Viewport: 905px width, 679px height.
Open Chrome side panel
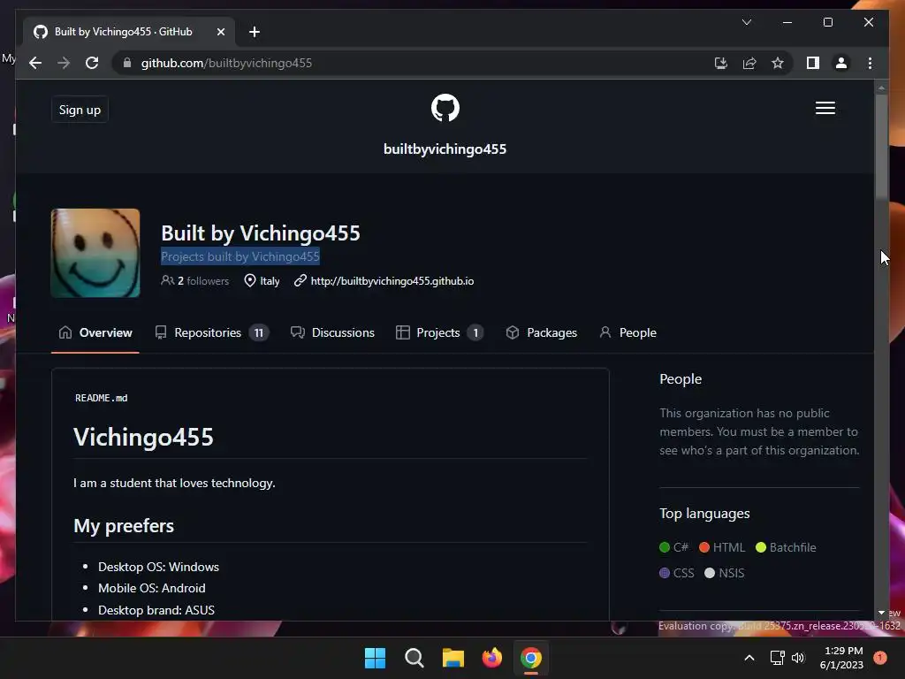pyautogui.click(x=813, y=63)
